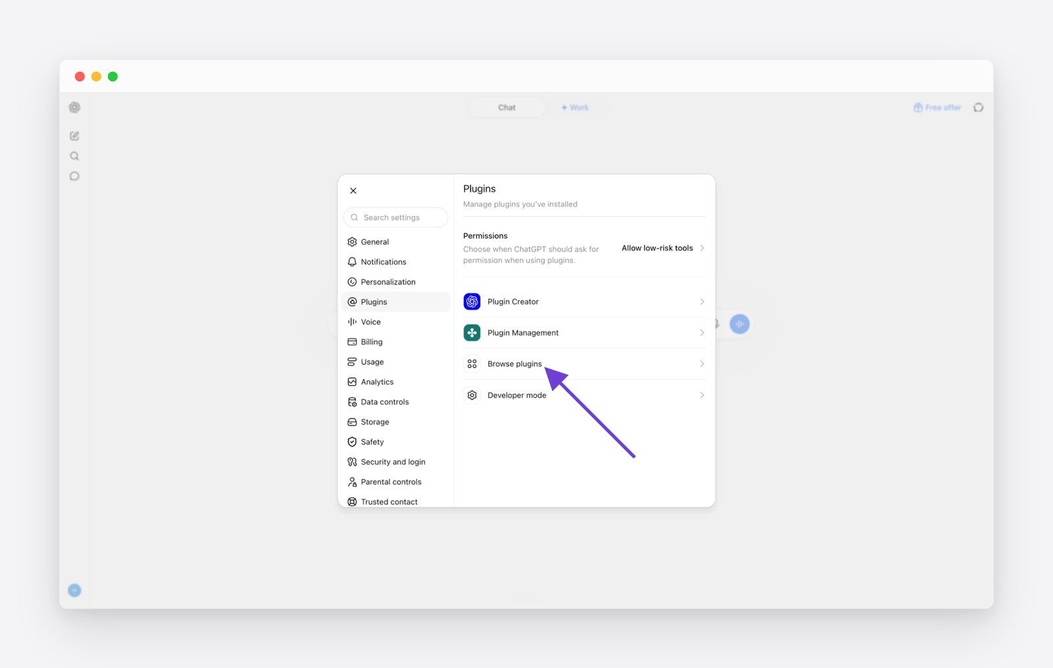Open Billing settings
The image size is (1053, 668).
[x=396, y=342]
